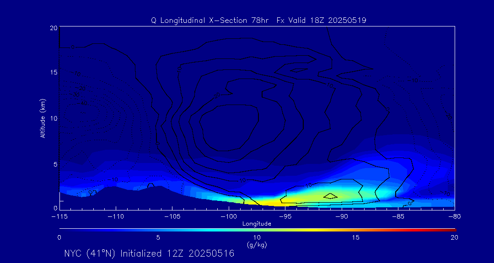This screenshot has height=263, width=494.
Task: Click the 20 contour label inside the plot
Action: [217, 96]
